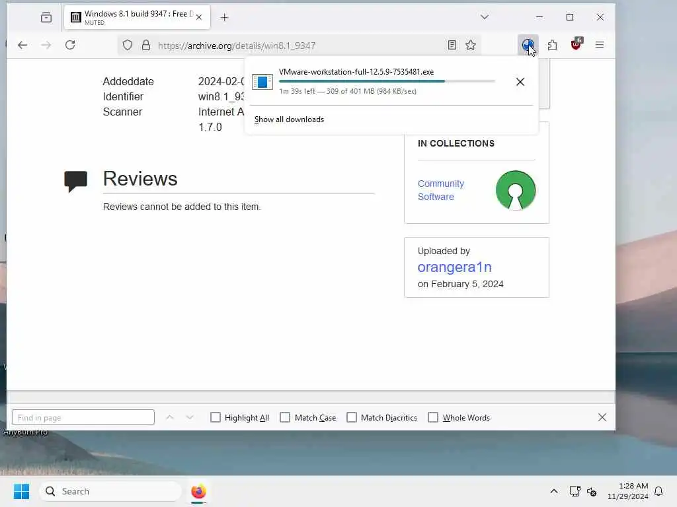Select 'on February 5, 2024' text
Image resolution: width=677 pixels, height=507 pixels.
[x=461, y=284]
